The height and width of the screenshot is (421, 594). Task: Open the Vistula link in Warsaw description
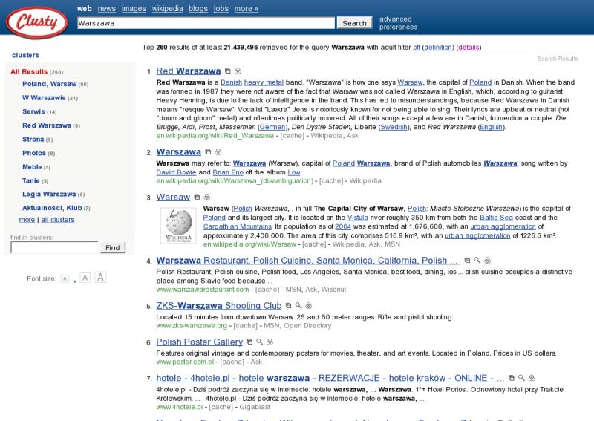point(358,218)
